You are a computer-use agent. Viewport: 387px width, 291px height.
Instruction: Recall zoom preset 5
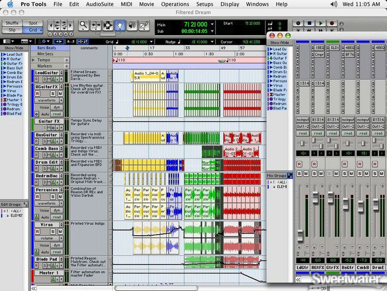[71, 34]
